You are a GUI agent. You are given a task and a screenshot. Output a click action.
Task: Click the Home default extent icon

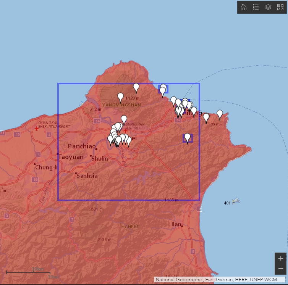point(244,7)
